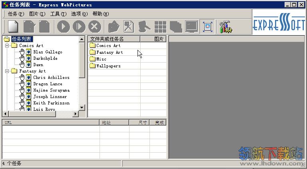The width and height of the screenshot is (307, 169).
Task: Click the application icon in title bar
Action: click(x=6, y=5)
